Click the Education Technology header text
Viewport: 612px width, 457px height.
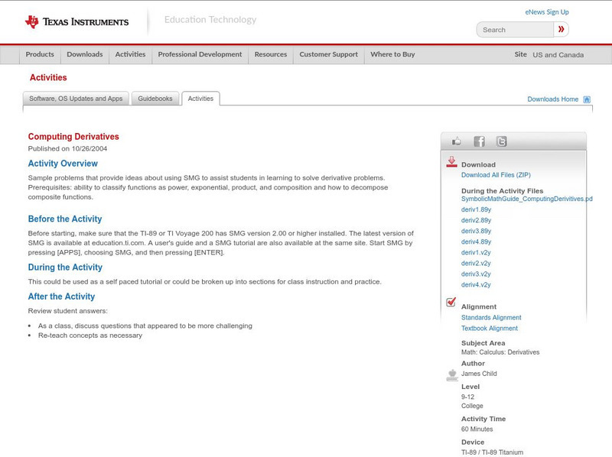pos(210,20)
